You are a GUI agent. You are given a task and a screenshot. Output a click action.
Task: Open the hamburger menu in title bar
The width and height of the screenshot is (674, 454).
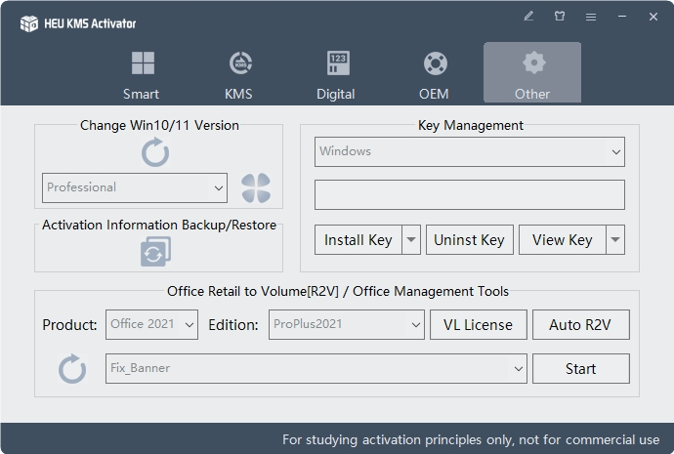click(591, 17)
